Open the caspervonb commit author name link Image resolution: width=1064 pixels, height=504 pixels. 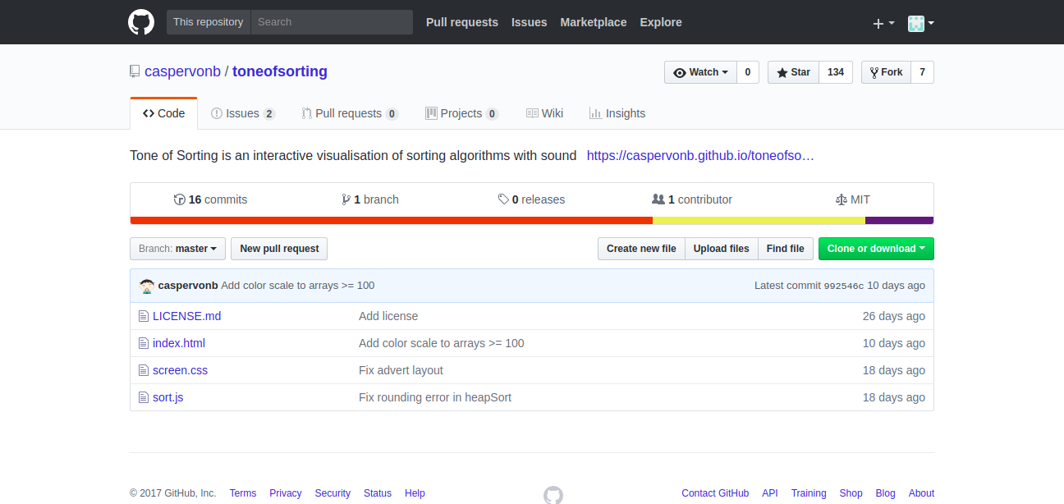188,286
